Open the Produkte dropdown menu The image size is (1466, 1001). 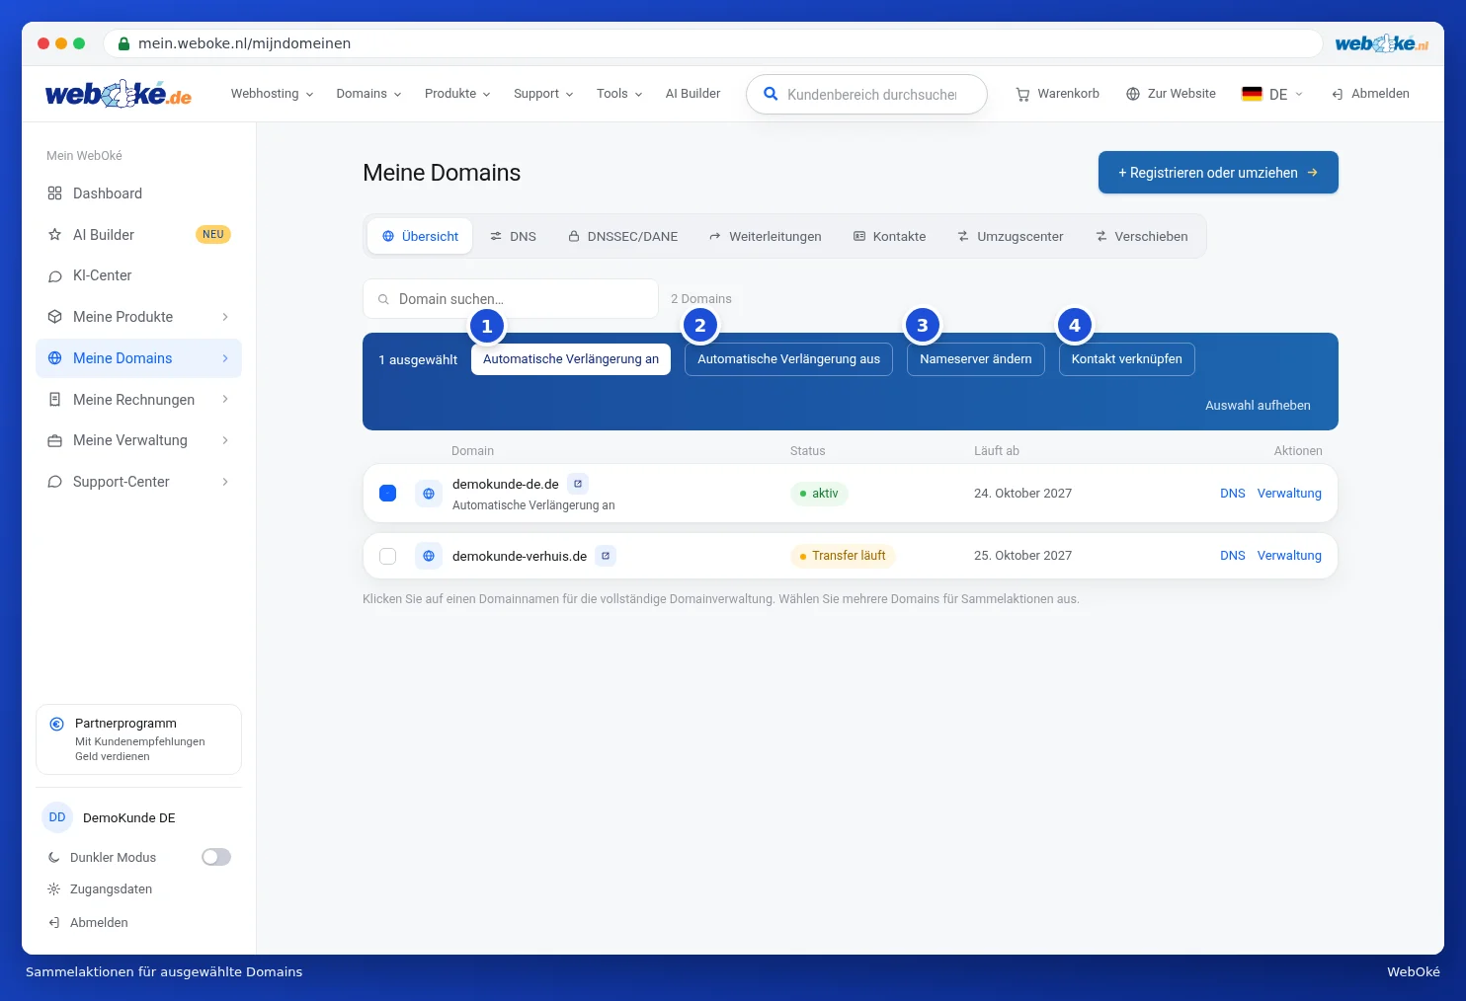point(457,94)
